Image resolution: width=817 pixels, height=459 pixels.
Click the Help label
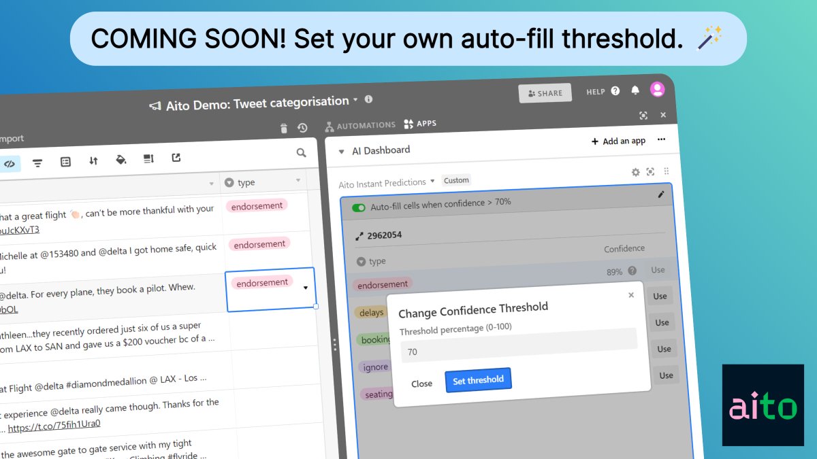click(x=596, y=92)
